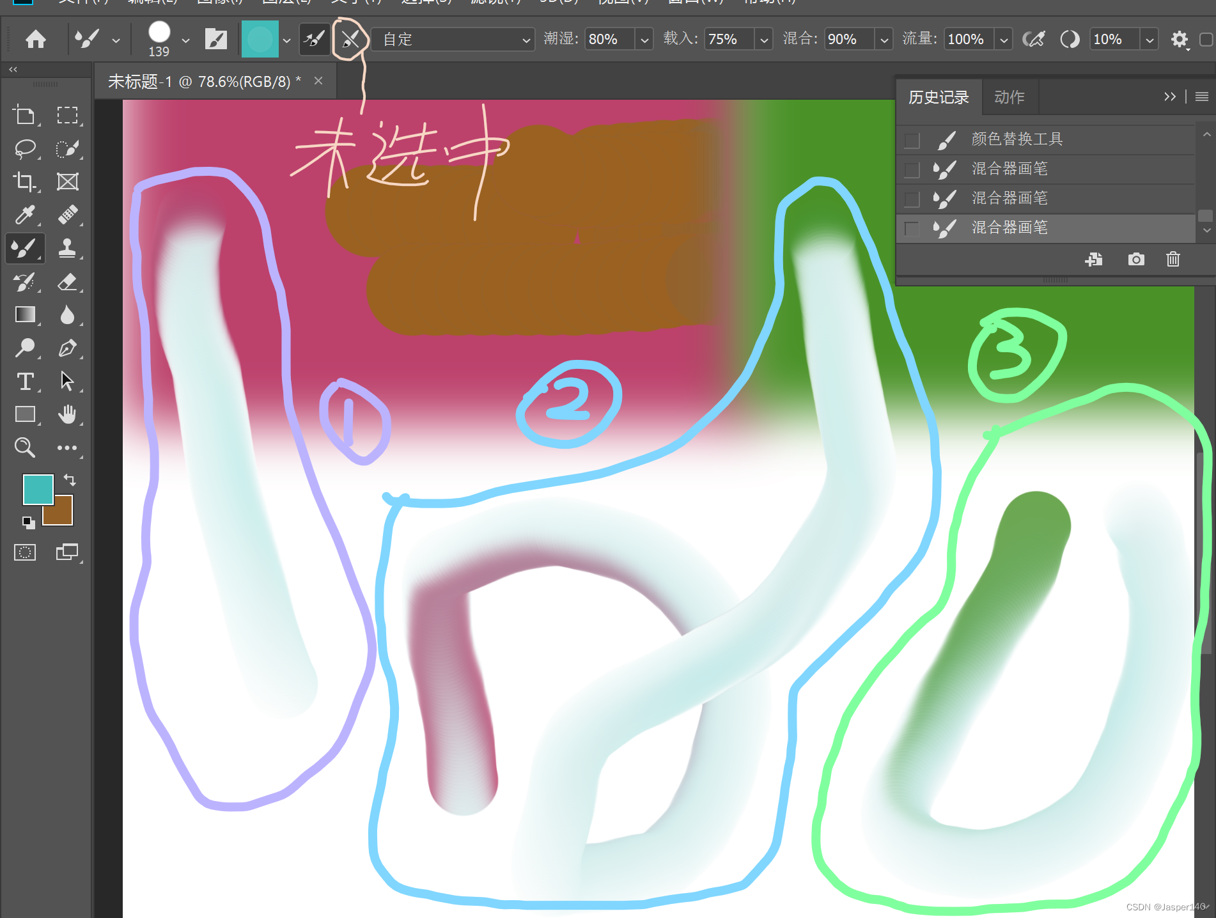Image resolution: width=1216 pixels, height=918 pixels.
Task: Select the Pen tool
Action: tap(67, 348)
